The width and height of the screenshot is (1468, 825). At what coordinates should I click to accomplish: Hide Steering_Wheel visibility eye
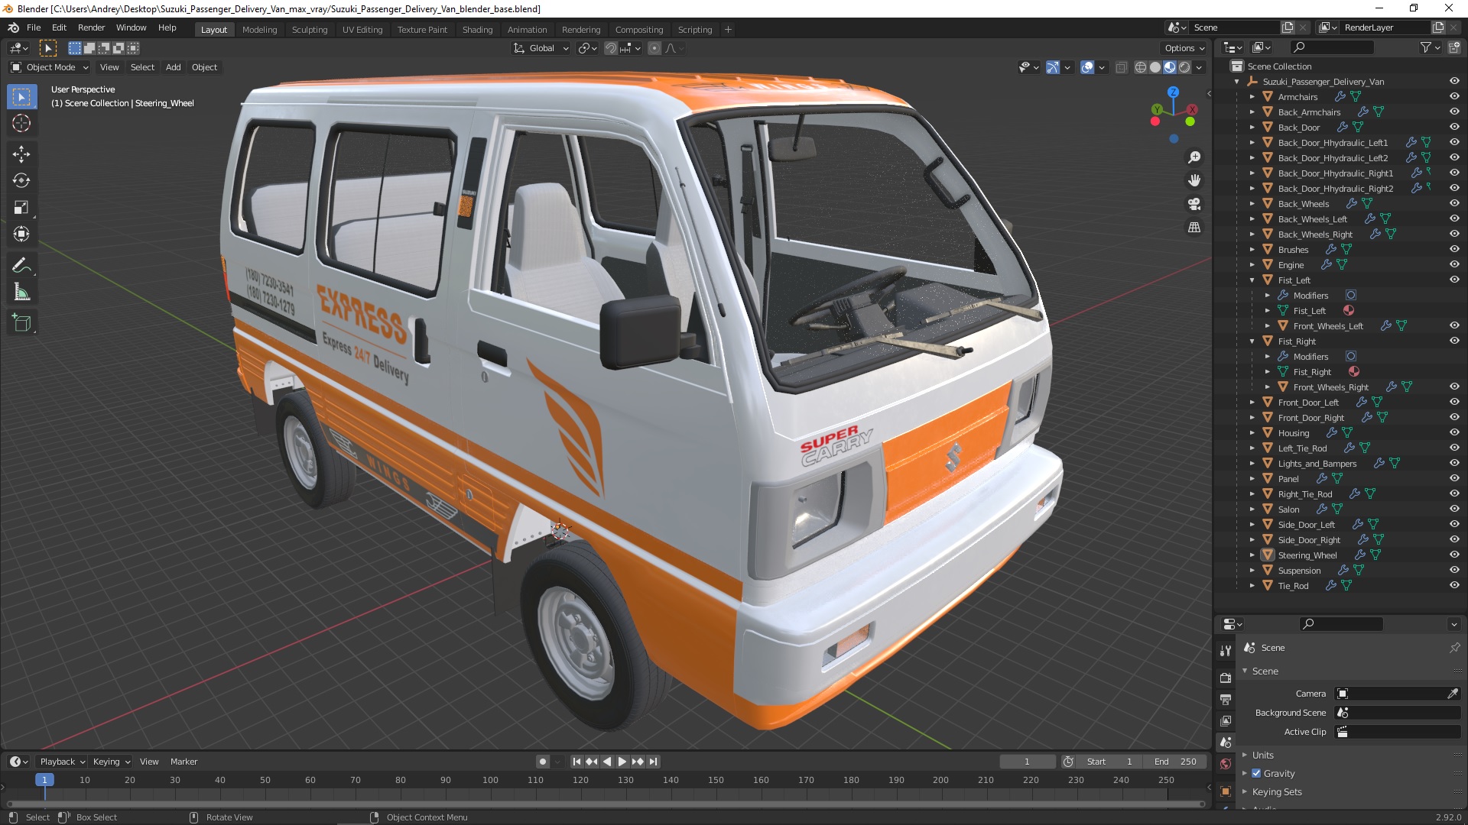pos(1454,555)
